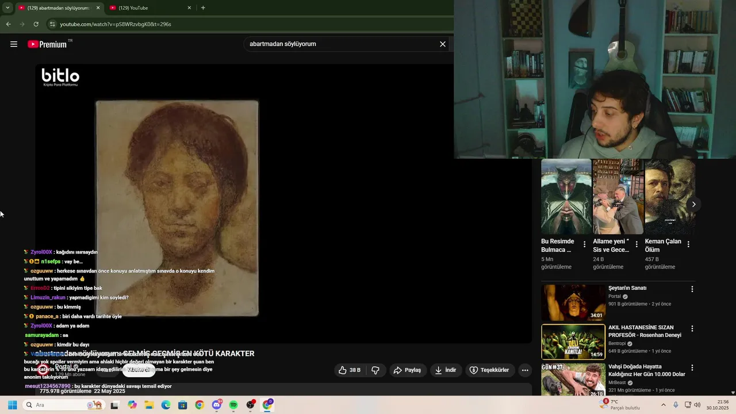
Task: Open the 'Keman Çalan Ölüm' short
Action: pyautogui.click(x=670, y=197)
